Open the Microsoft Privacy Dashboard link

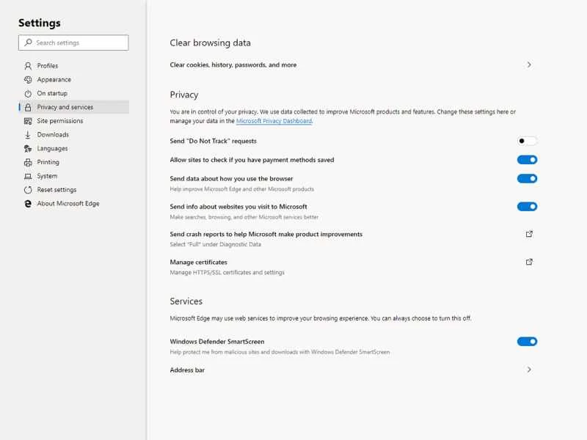point(274,121)
